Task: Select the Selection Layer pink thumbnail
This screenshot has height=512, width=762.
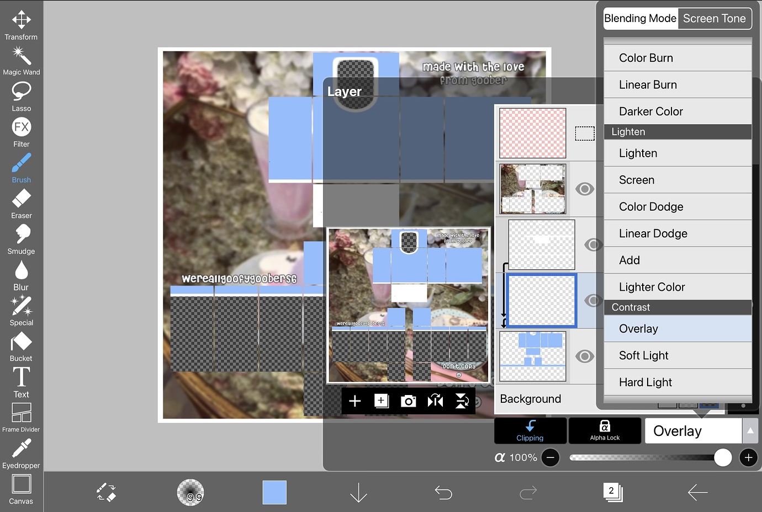Action: pyautogui.click(x=533, y=134)
